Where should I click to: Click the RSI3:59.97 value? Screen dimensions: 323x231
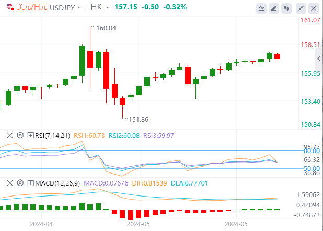tap(158, 136)
